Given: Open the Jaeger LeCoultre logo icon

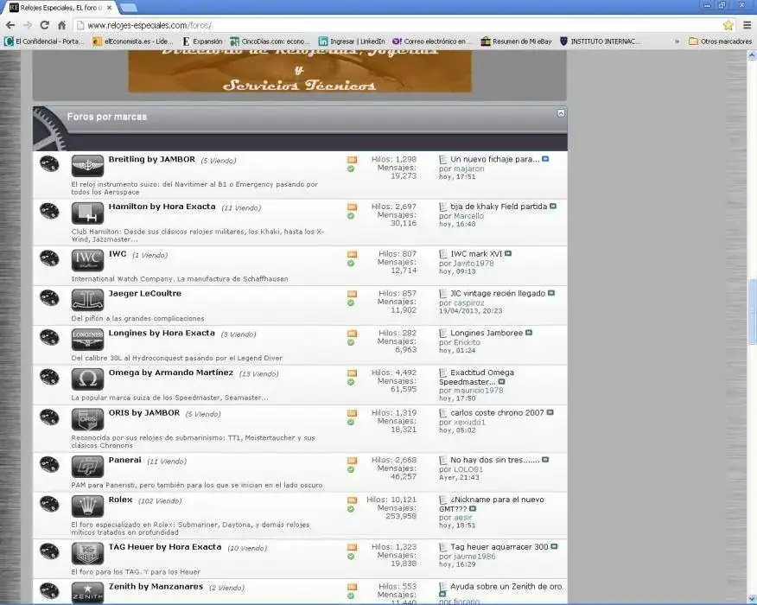Looking at the screenshot, I should tap(87, 300).
